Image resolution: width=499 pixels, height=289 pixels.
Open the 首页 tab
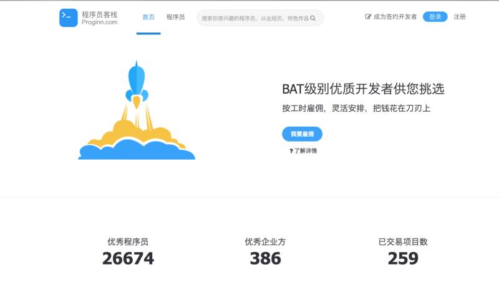point(148,17)
